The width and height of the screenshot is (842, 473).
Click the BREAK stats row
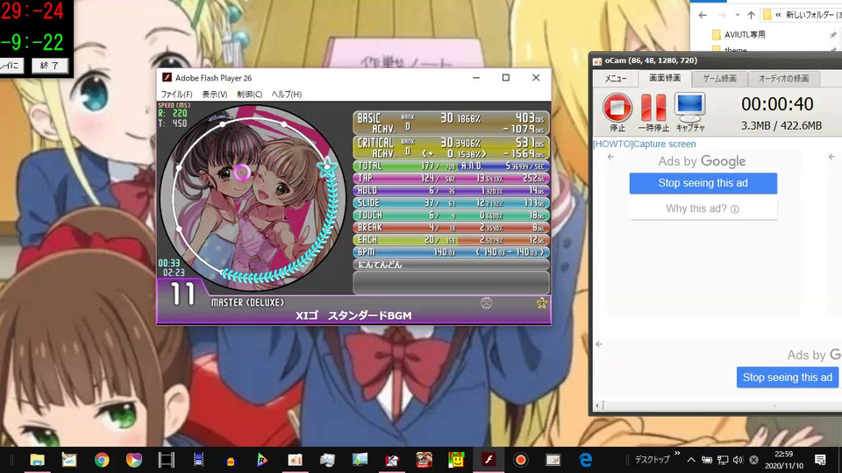pos(451,228)
